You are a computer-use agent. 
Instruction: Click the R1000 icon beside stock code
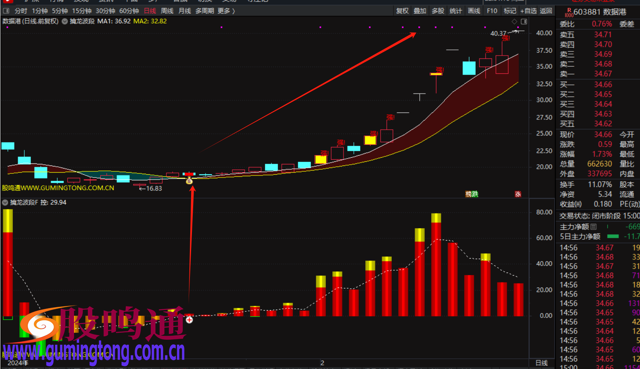(x=568, y=12)
